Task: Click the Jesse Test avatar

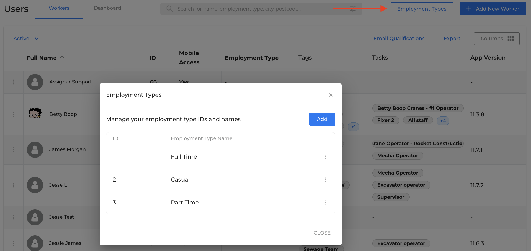Action: [x=35, y=217]
